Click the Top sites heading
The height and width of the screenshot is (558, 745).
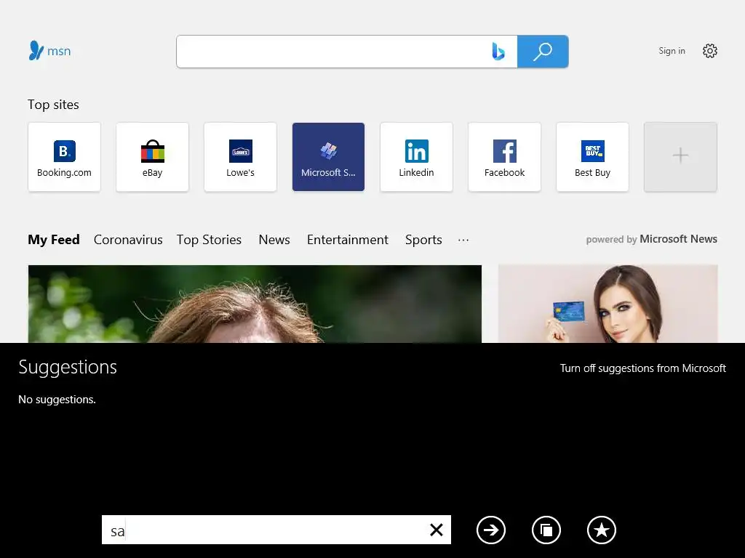click(53, 105)
